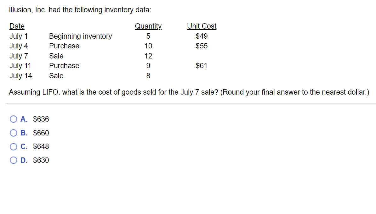
Task: Select radio button for answer A
Action: (14, 119)
